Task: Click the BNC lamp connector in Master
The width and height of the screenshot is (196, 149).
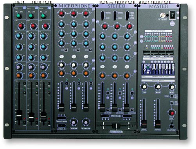Action: click(163, 16)
